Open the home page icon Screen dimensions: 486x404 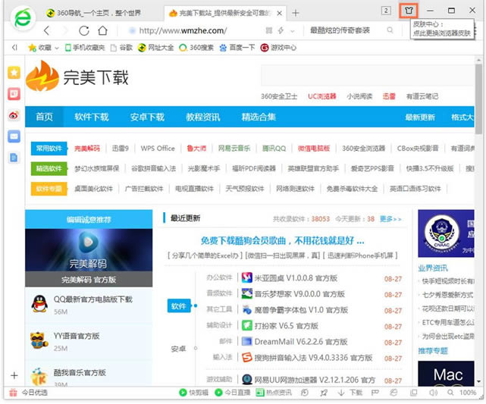point(102,30)
